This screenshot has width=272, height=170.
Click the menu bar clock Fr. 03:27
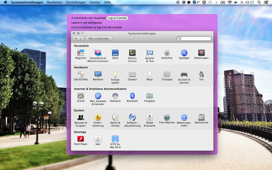point(247,2)
